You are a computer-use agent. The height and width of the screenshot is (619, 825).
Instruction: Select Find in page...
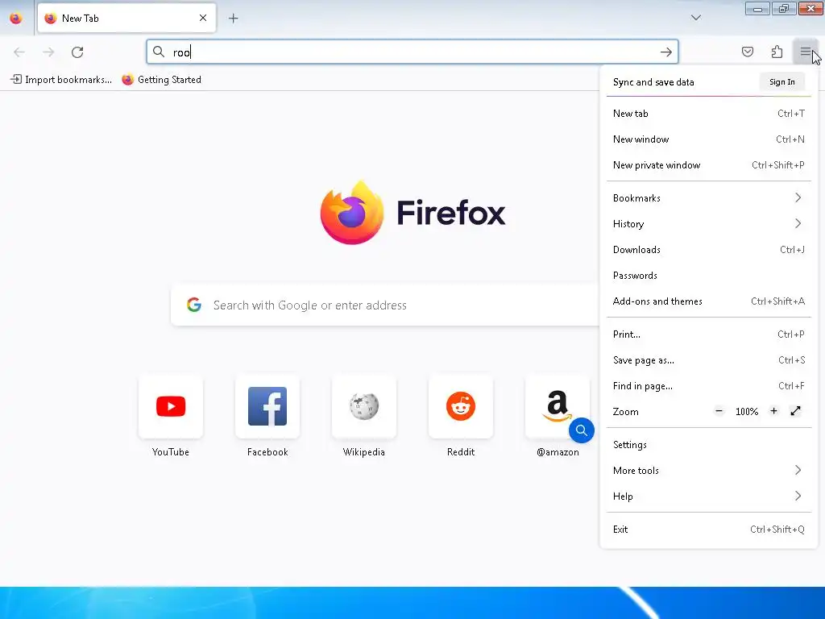pos(709,386)
